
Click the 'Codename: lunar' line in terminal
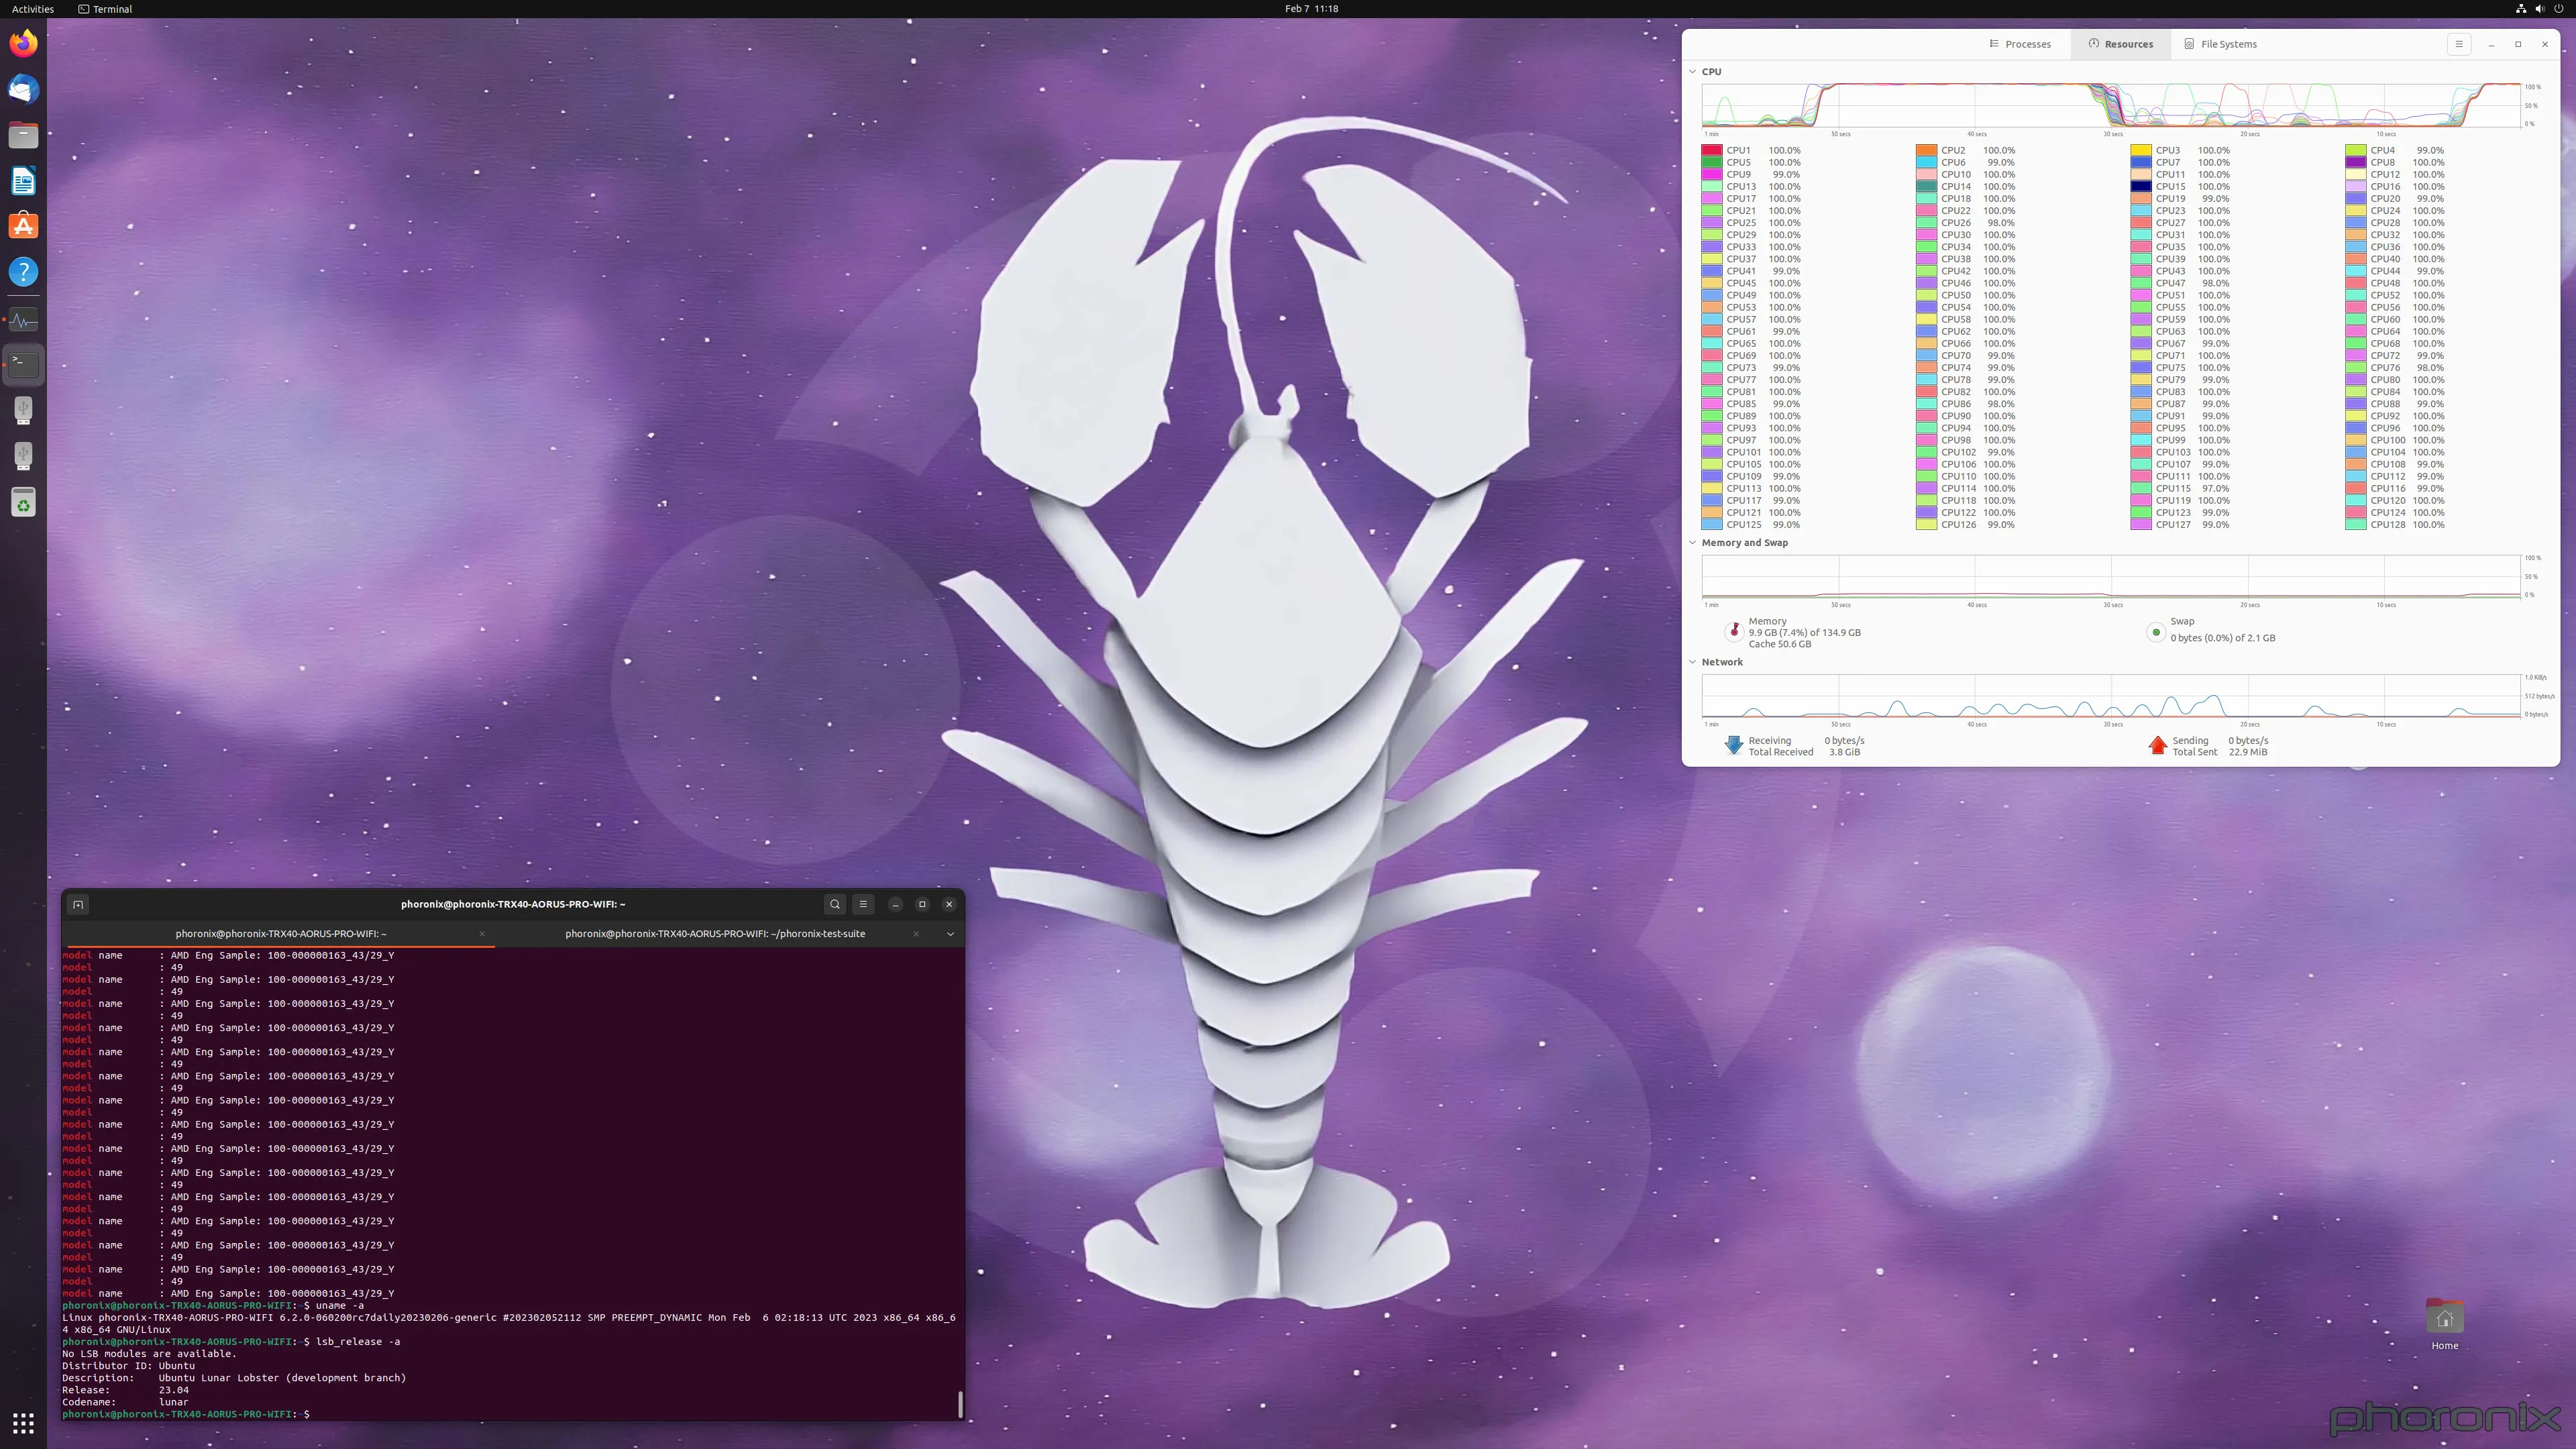[125, 1403]
